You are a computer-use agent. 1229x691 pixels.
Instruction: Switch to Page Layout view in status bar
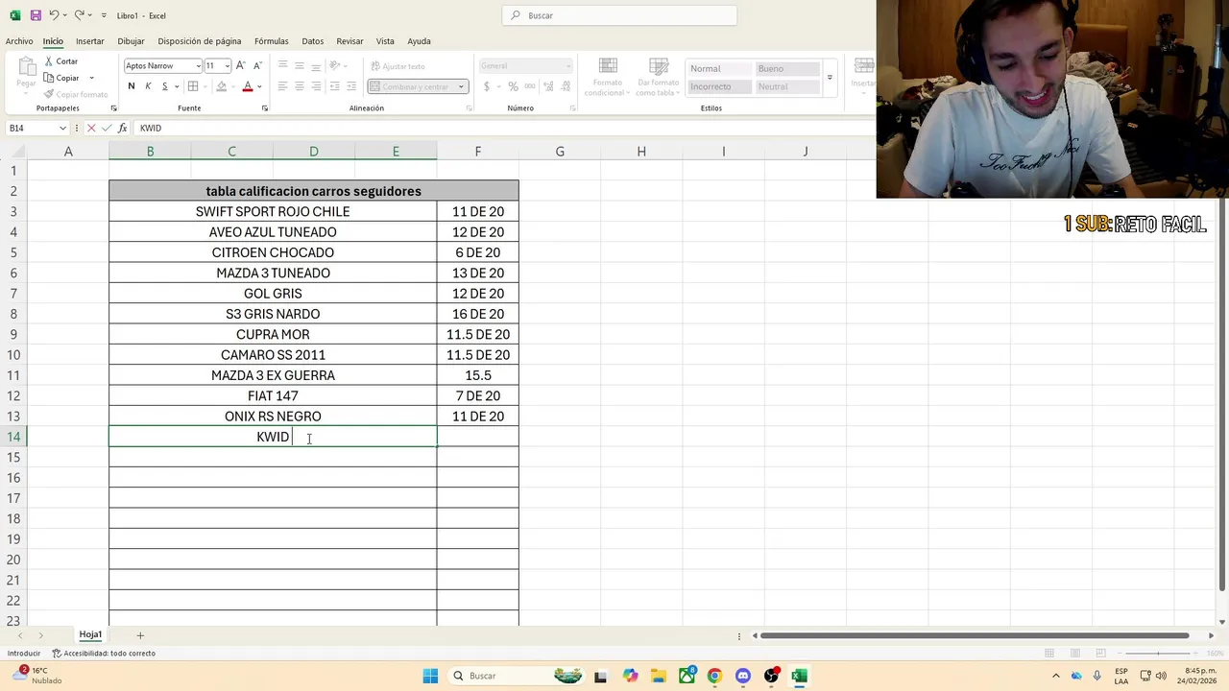(x=1076, y=654)
